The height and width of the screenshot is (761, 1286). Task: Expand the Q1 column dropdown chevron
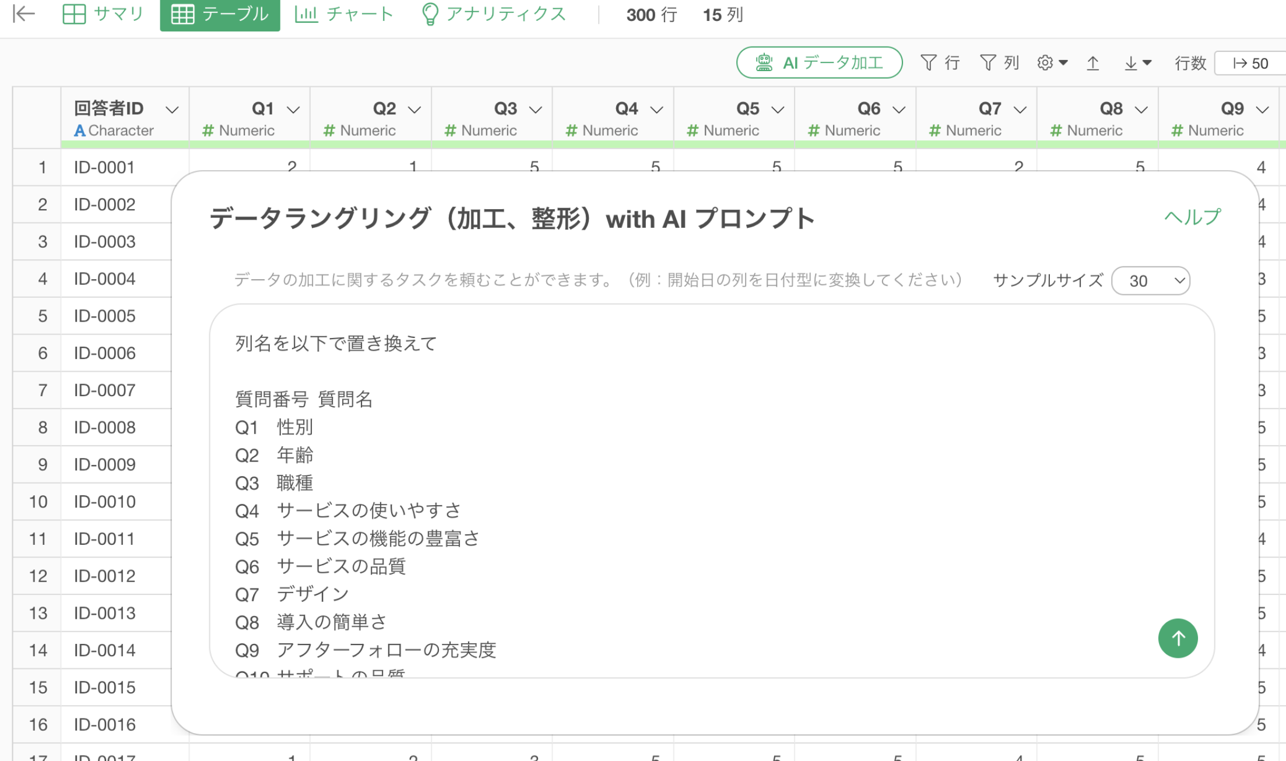pyautogui.click(x=293, y=110)
